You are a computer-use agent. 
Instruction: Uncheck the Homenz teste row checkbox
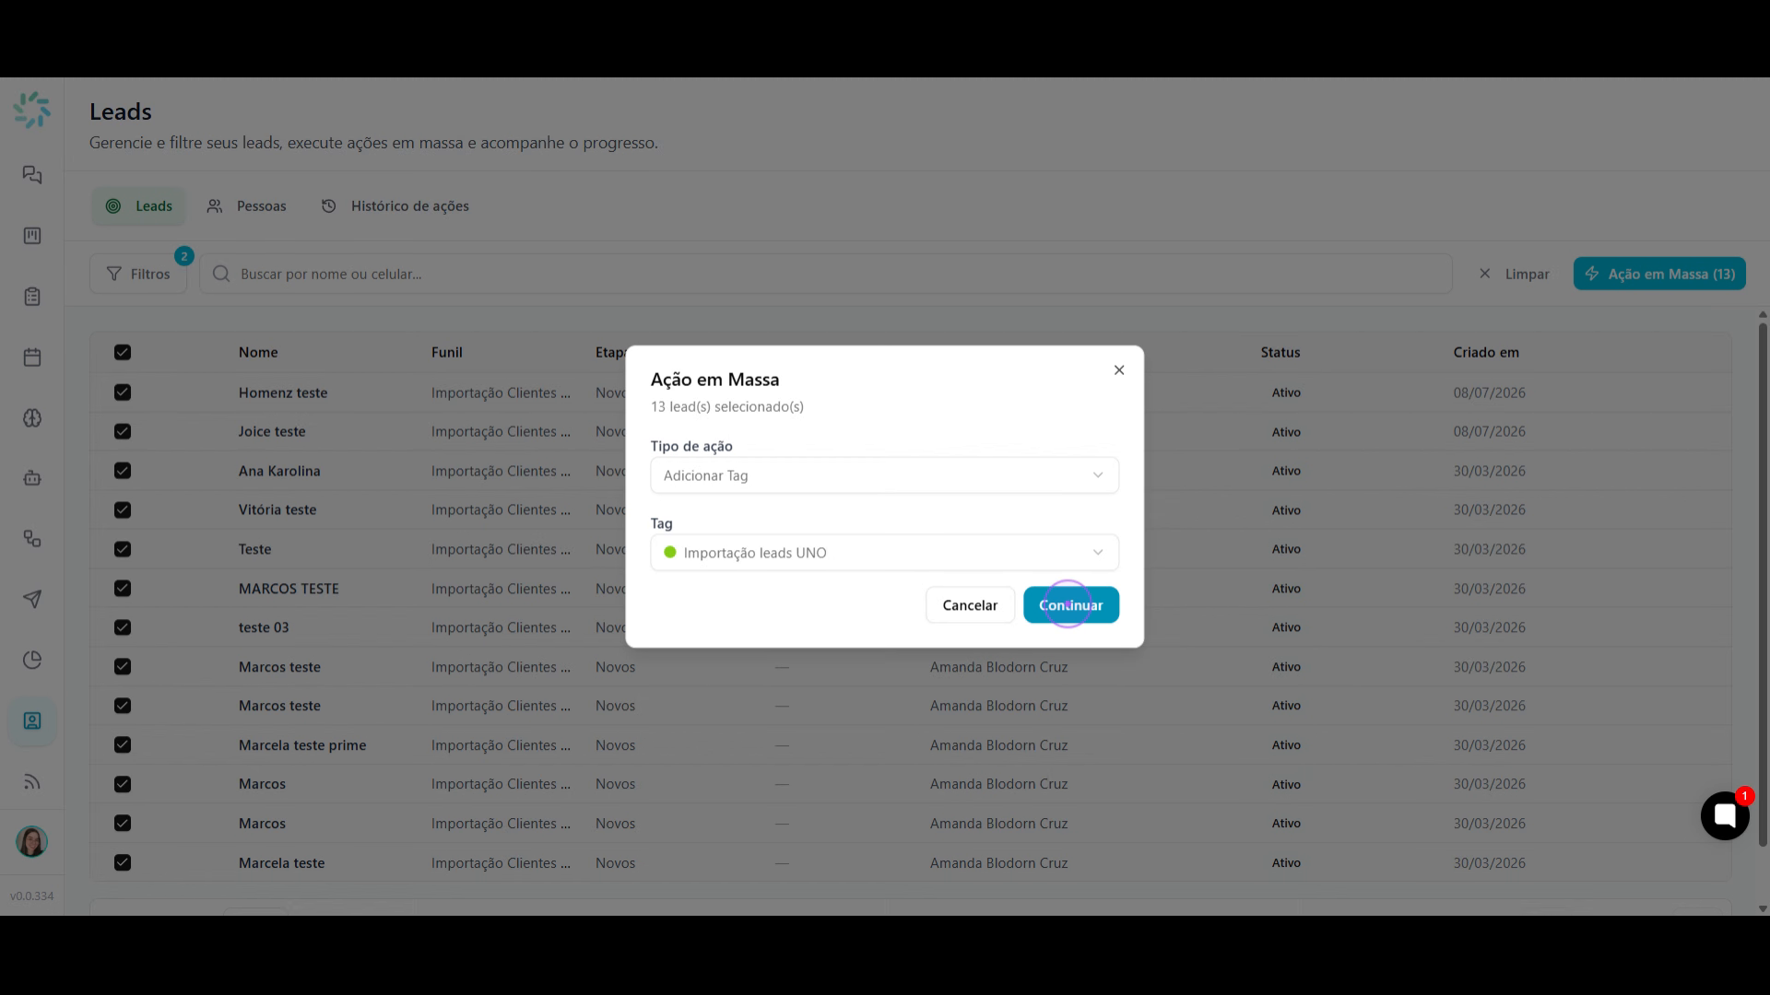click(x=123, y=392)
